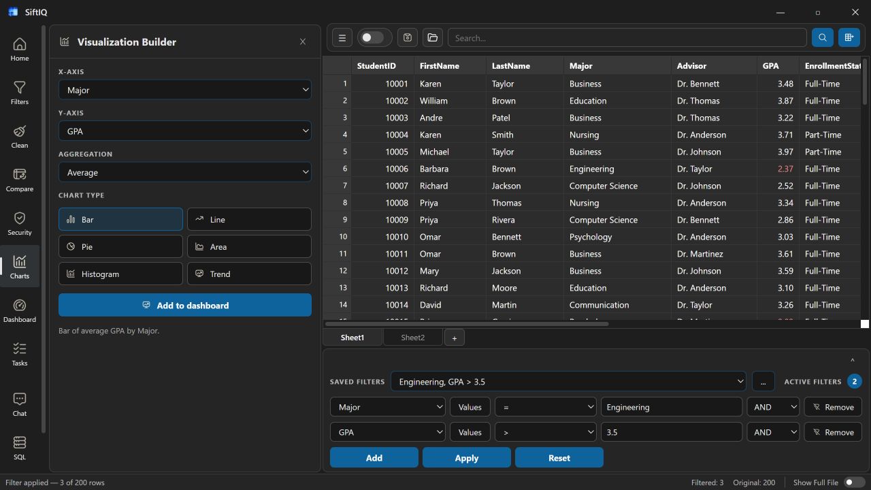Screen dimensions: 871x490
Task: Select the Trend chart type
Action: 249,274
